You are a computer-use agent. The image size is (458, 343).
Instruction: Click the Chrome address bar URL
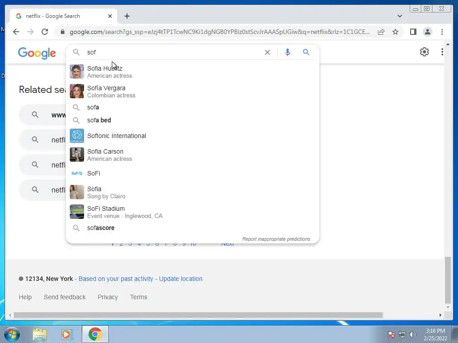(219, 32)
